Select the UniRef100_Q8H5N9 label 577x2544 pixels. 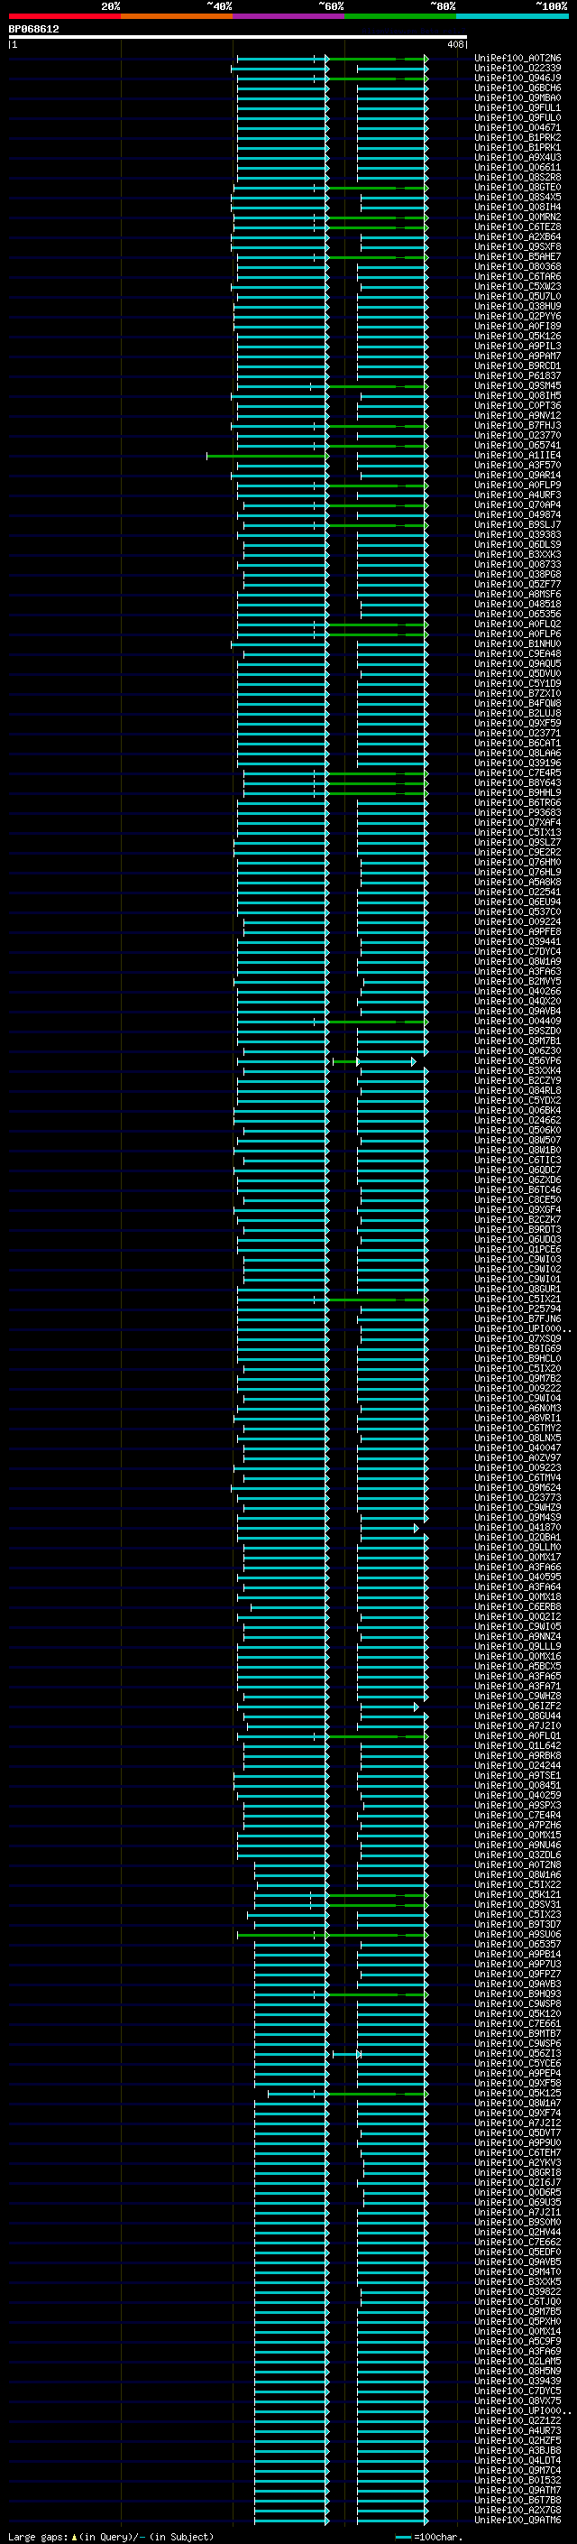517,2370
